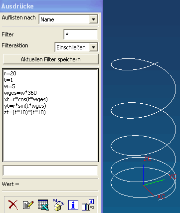Viewport: 180px width, 213px height.
Task: Click the blue information icon
Action: pyautogui.click(x=73, y=205)
